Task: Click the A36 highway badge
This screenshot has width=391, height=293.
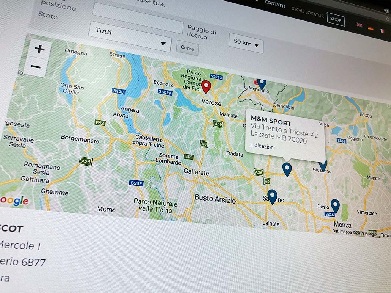Action: [x=259, y=172]
